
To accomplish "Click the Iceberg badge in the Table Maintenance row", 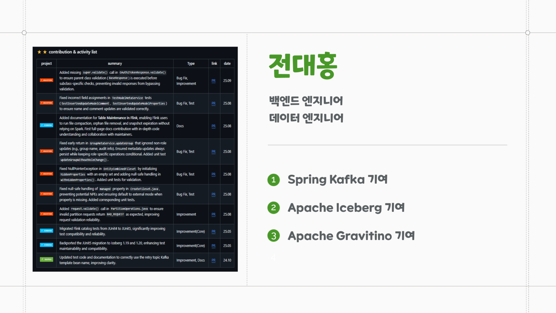I will 46,125.
